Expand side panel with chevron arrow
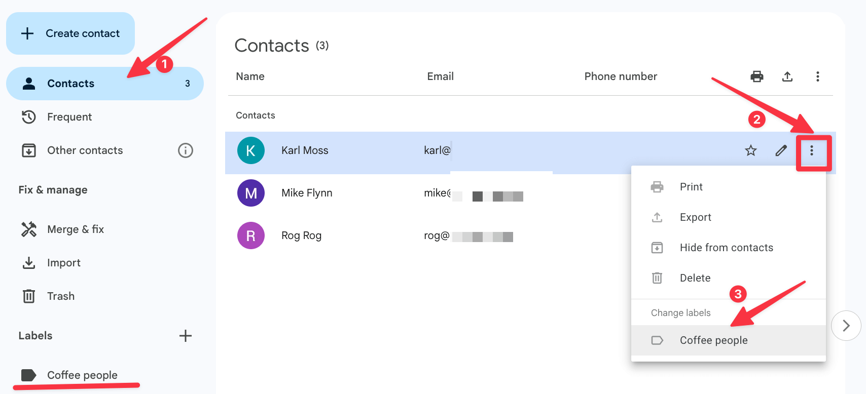The image size is (866, 394). (x=846, y=326)
